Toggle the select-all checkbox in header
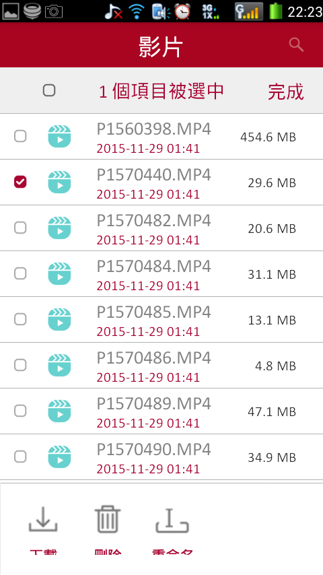This screenshot has width=323, height=575. coord(49,90)
